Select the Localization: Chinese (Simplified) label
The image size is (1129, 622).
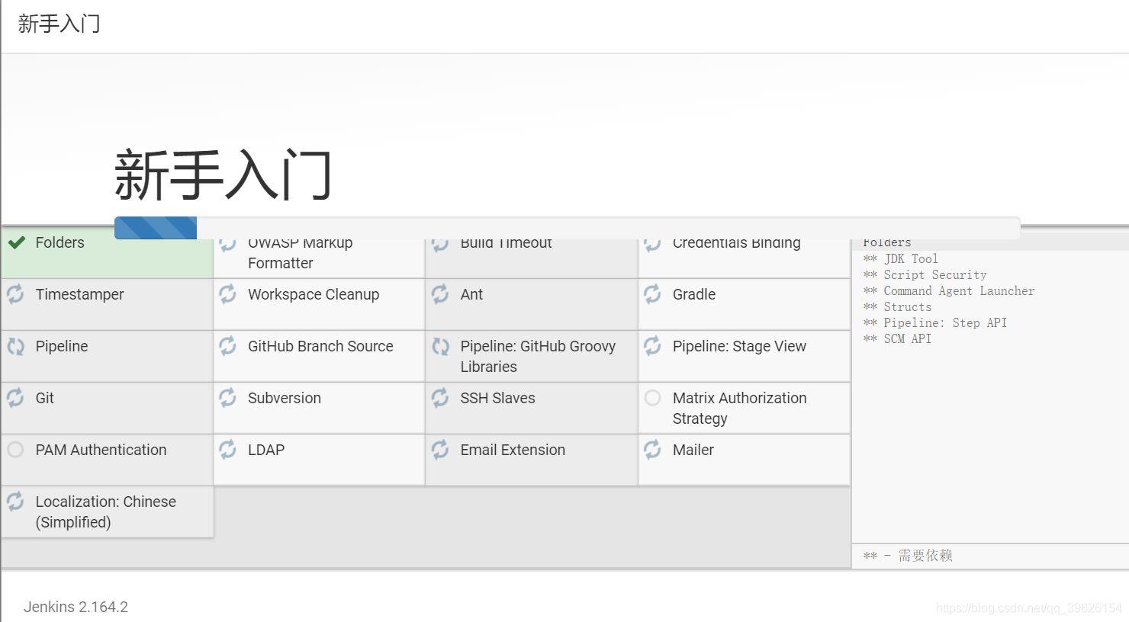[x=105, y=511]
